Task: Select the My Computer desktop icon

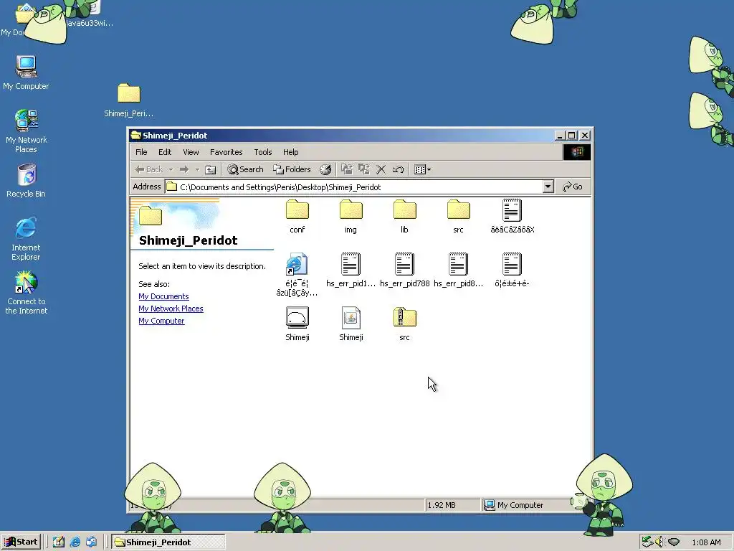Action: pos(26,72)
